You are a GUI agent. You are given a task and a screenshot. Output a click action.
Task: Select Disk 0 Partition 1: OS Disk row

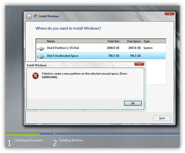click(101, 48)
